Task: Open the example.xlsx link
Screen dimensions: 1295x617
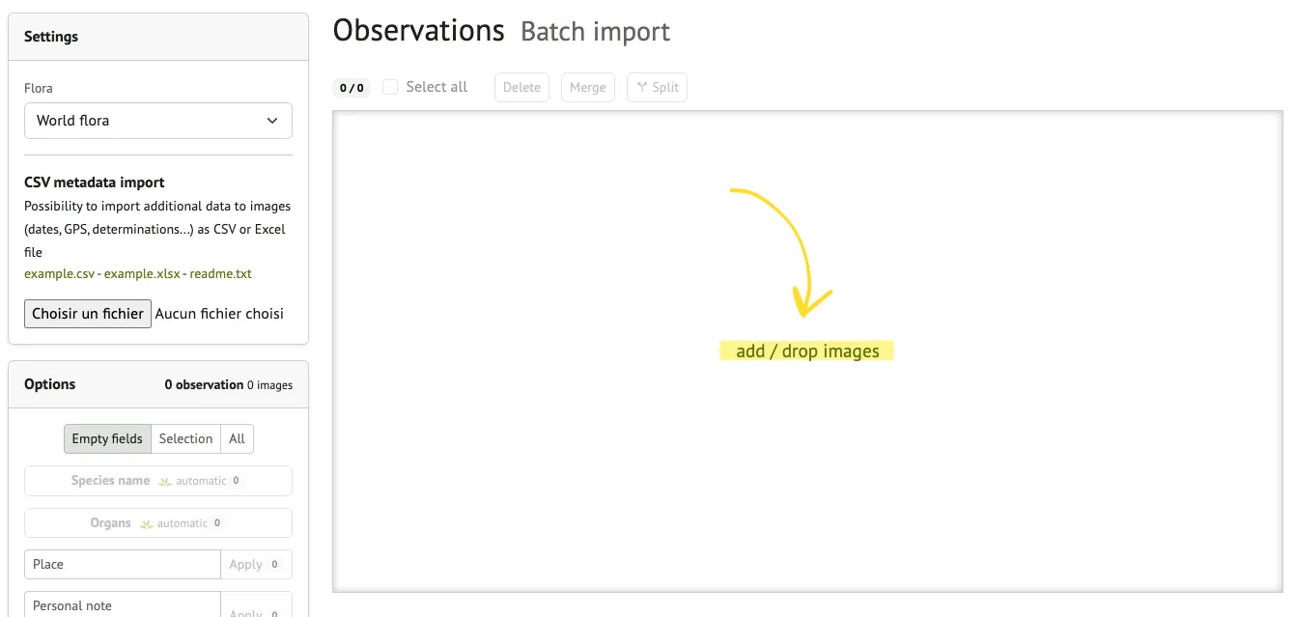Action: click(144, 273)
